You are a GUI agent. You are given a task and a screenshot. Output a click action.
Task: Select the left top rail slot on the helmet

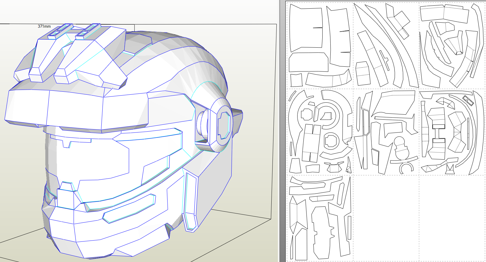tap(61, 31)
